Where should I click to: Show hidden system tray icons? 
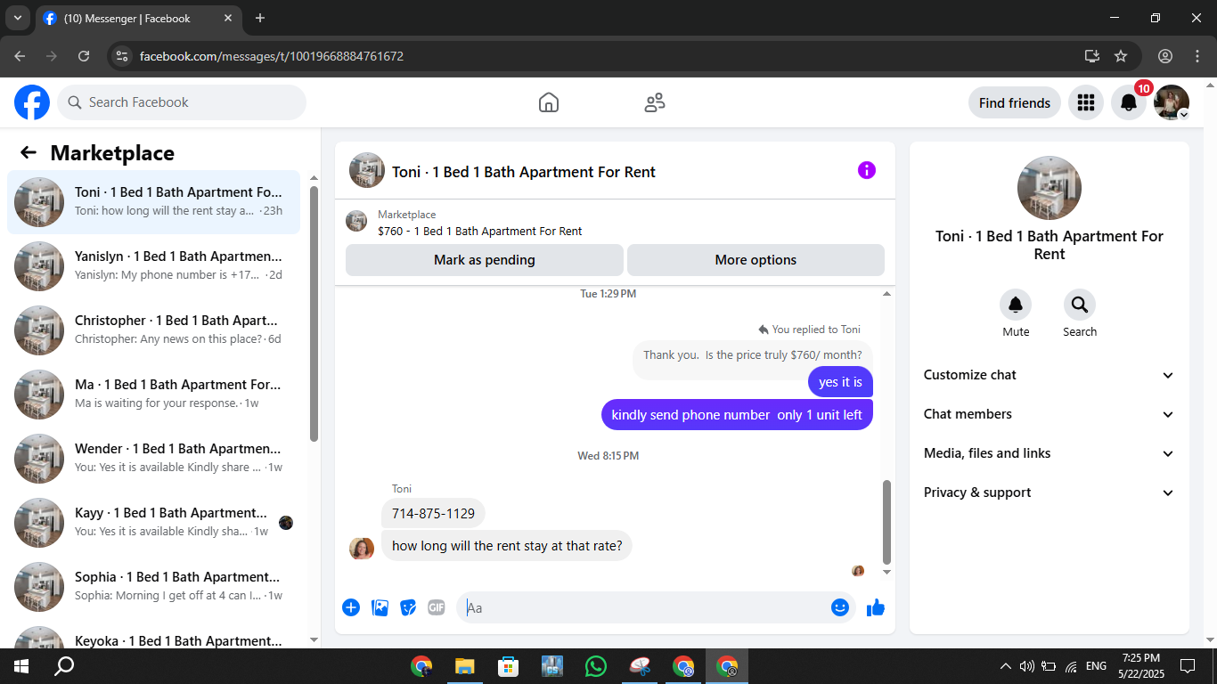1006,666
